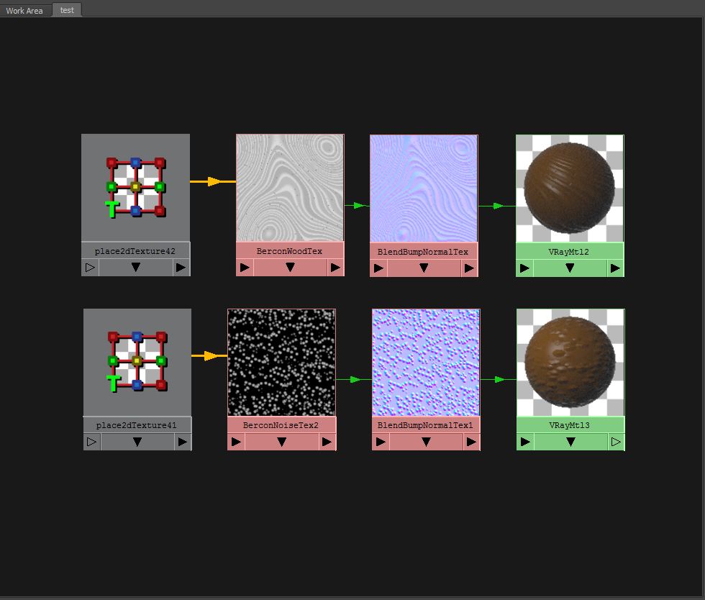Open the test tab
This screenshot has height=600, width=705.
point(67,10)
